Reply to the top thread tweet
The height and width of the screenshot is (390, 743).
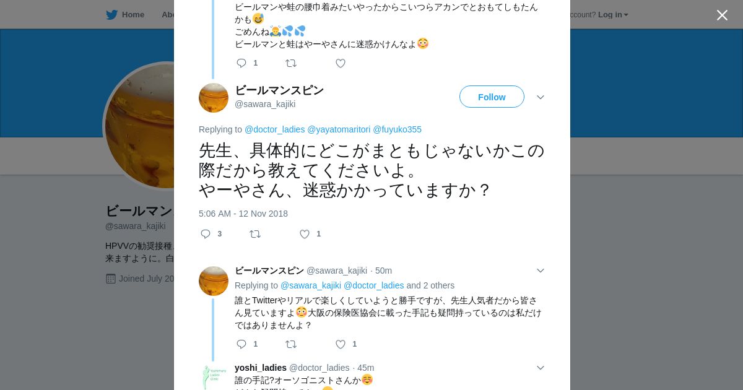pyautogui.click(x=241, y=63)
